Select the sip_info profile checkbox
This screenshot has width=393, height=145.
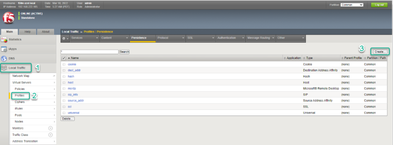64,95
